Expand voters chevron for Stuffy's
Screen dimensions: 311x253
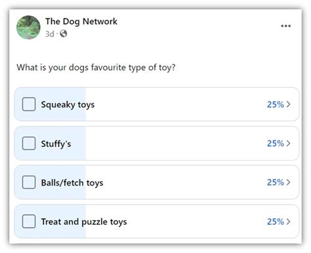(288, 144)
